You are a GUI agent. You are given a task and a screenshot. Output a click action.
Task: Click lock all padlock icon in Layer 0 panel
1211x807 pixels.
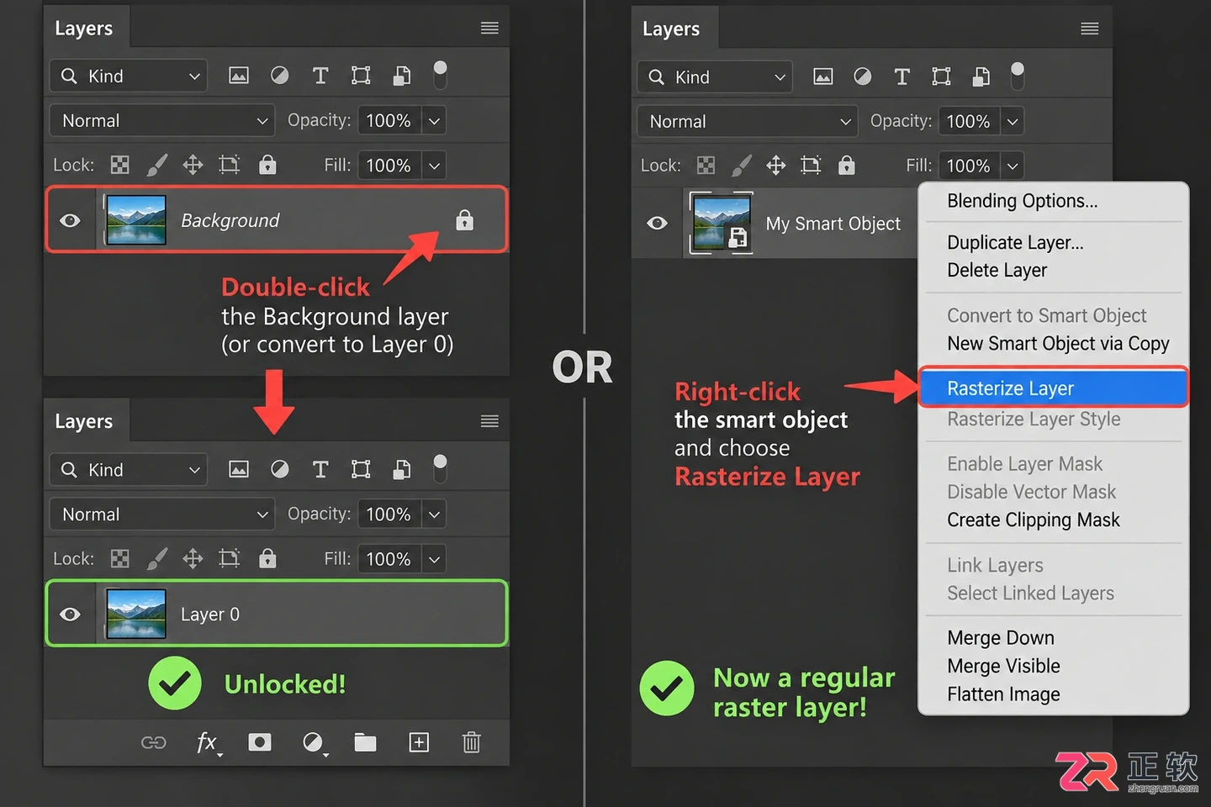[267, 558]
